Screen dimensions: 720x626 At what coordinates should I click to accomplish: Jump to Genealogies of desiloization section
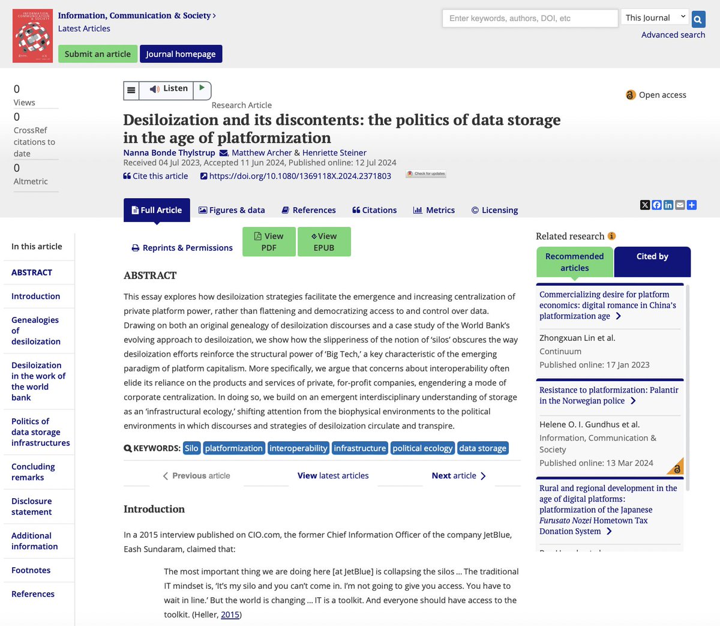(36, 331)
